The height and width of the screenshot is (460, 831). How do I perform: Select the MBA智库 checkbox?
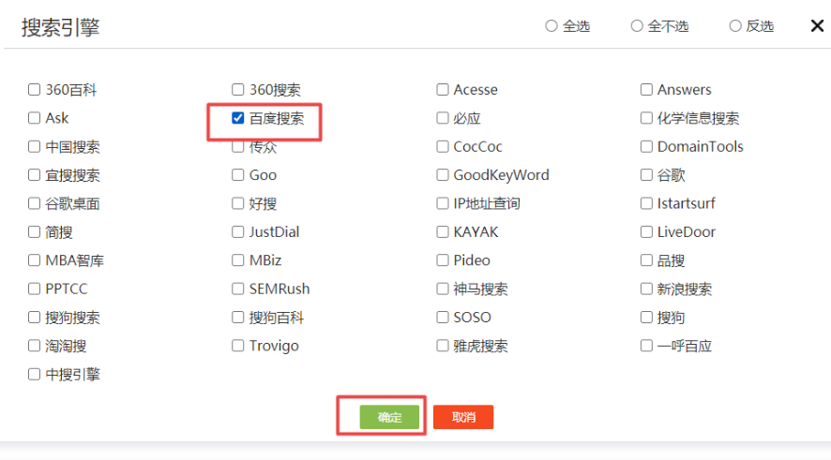(x=35, y=260)
